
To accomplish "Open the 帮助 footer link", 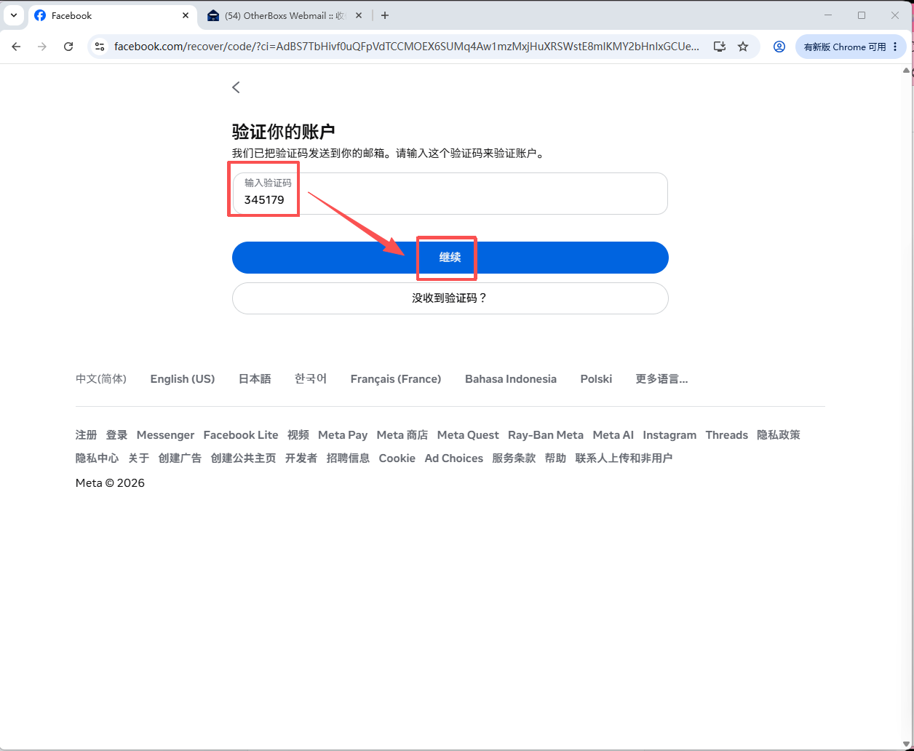I will [x=555, y=458].
